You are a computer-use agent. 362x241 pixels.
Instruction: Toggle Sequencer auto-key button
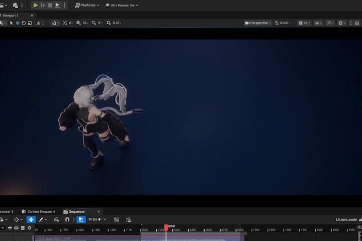[x=31, y=219]
